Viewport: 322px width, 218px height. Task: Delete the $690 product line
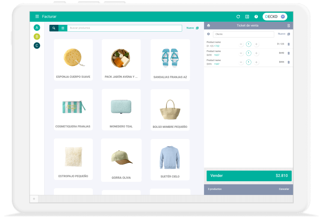tap(289, 53)
